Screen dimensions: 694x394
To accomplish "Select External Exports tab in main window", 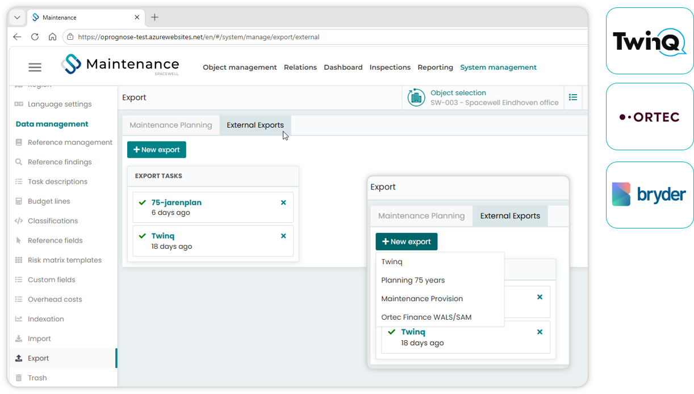I will click(x=255, y=125).
